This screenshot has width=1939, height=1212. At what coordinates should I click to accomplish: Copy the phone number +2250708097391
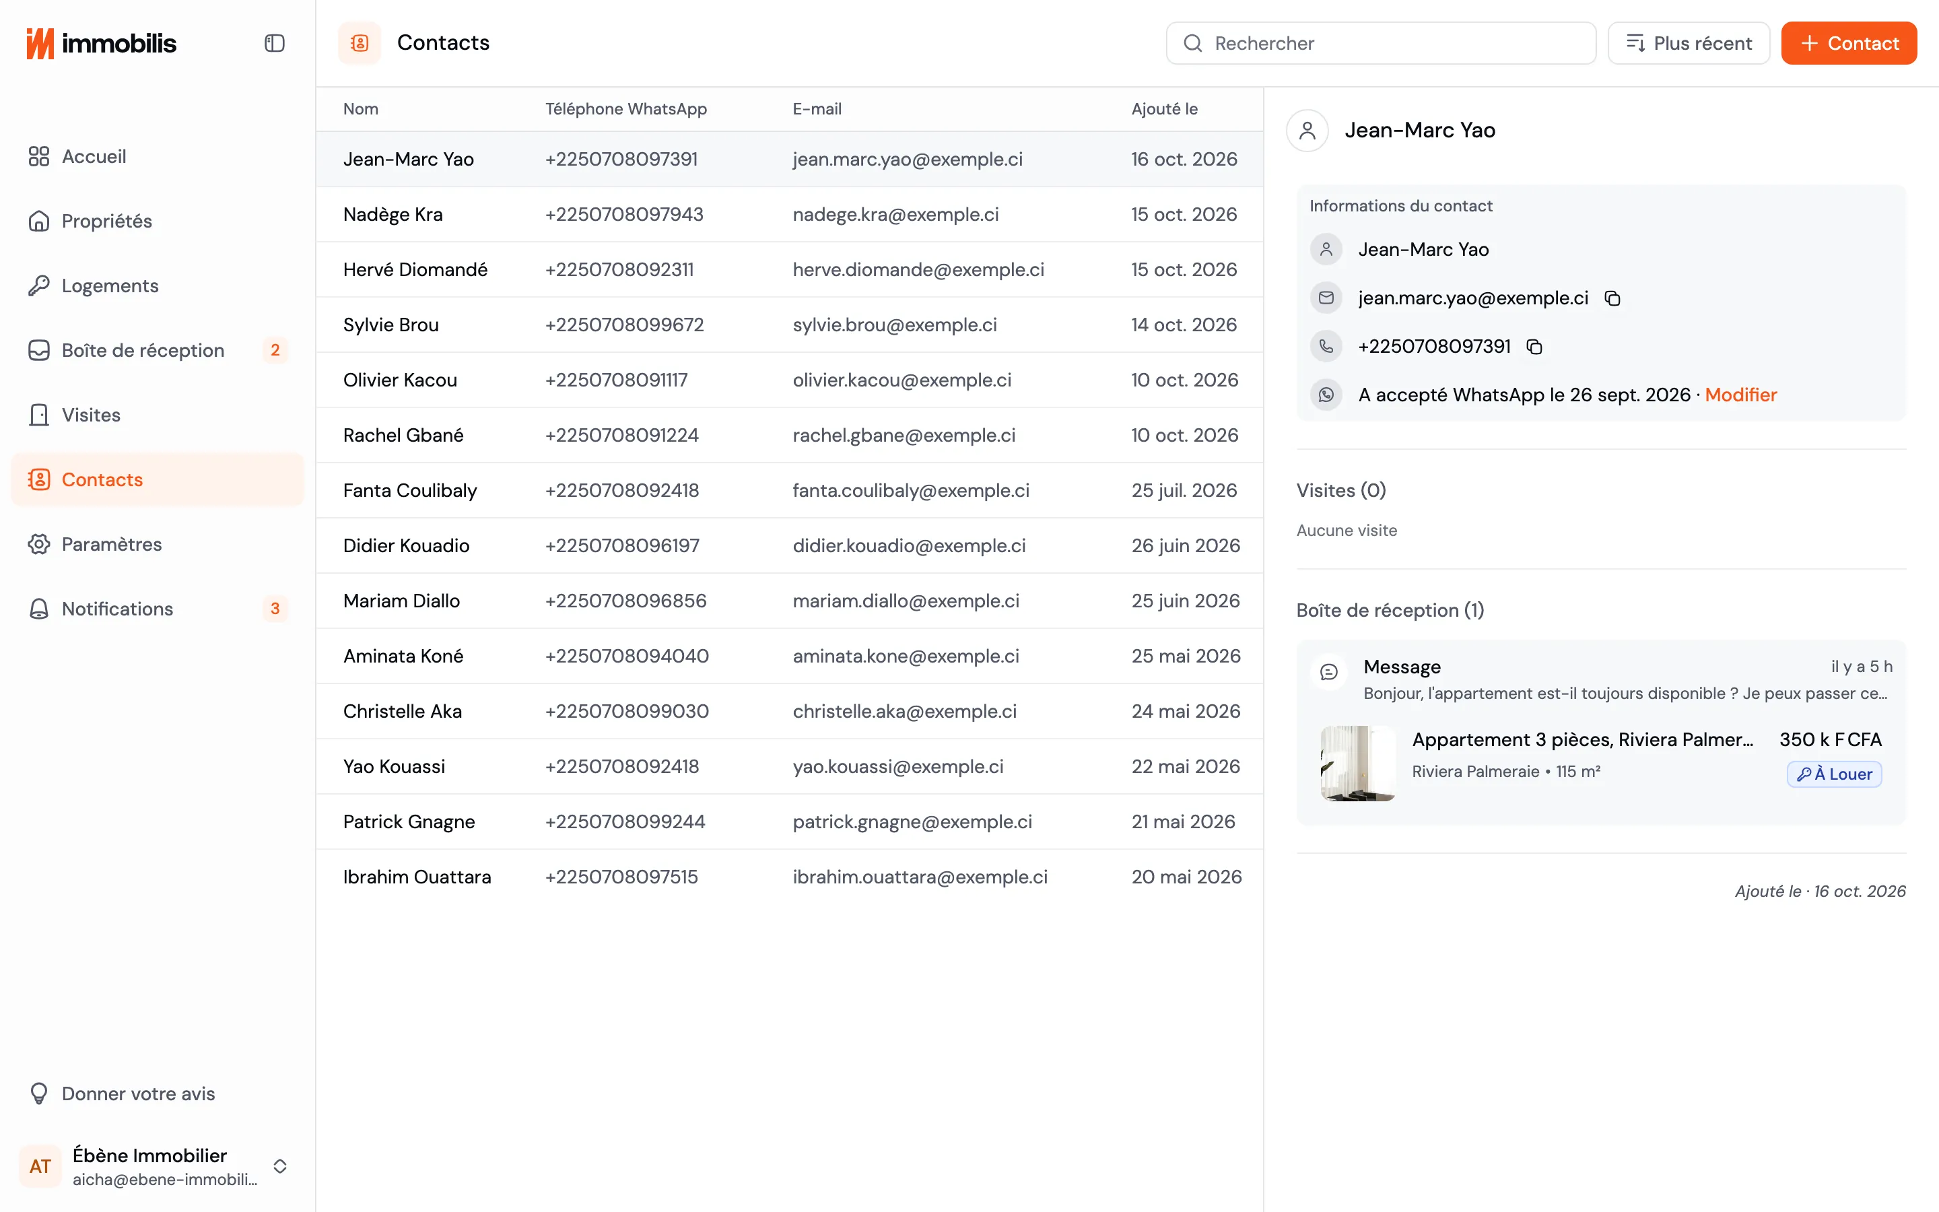click(1534, 346)
